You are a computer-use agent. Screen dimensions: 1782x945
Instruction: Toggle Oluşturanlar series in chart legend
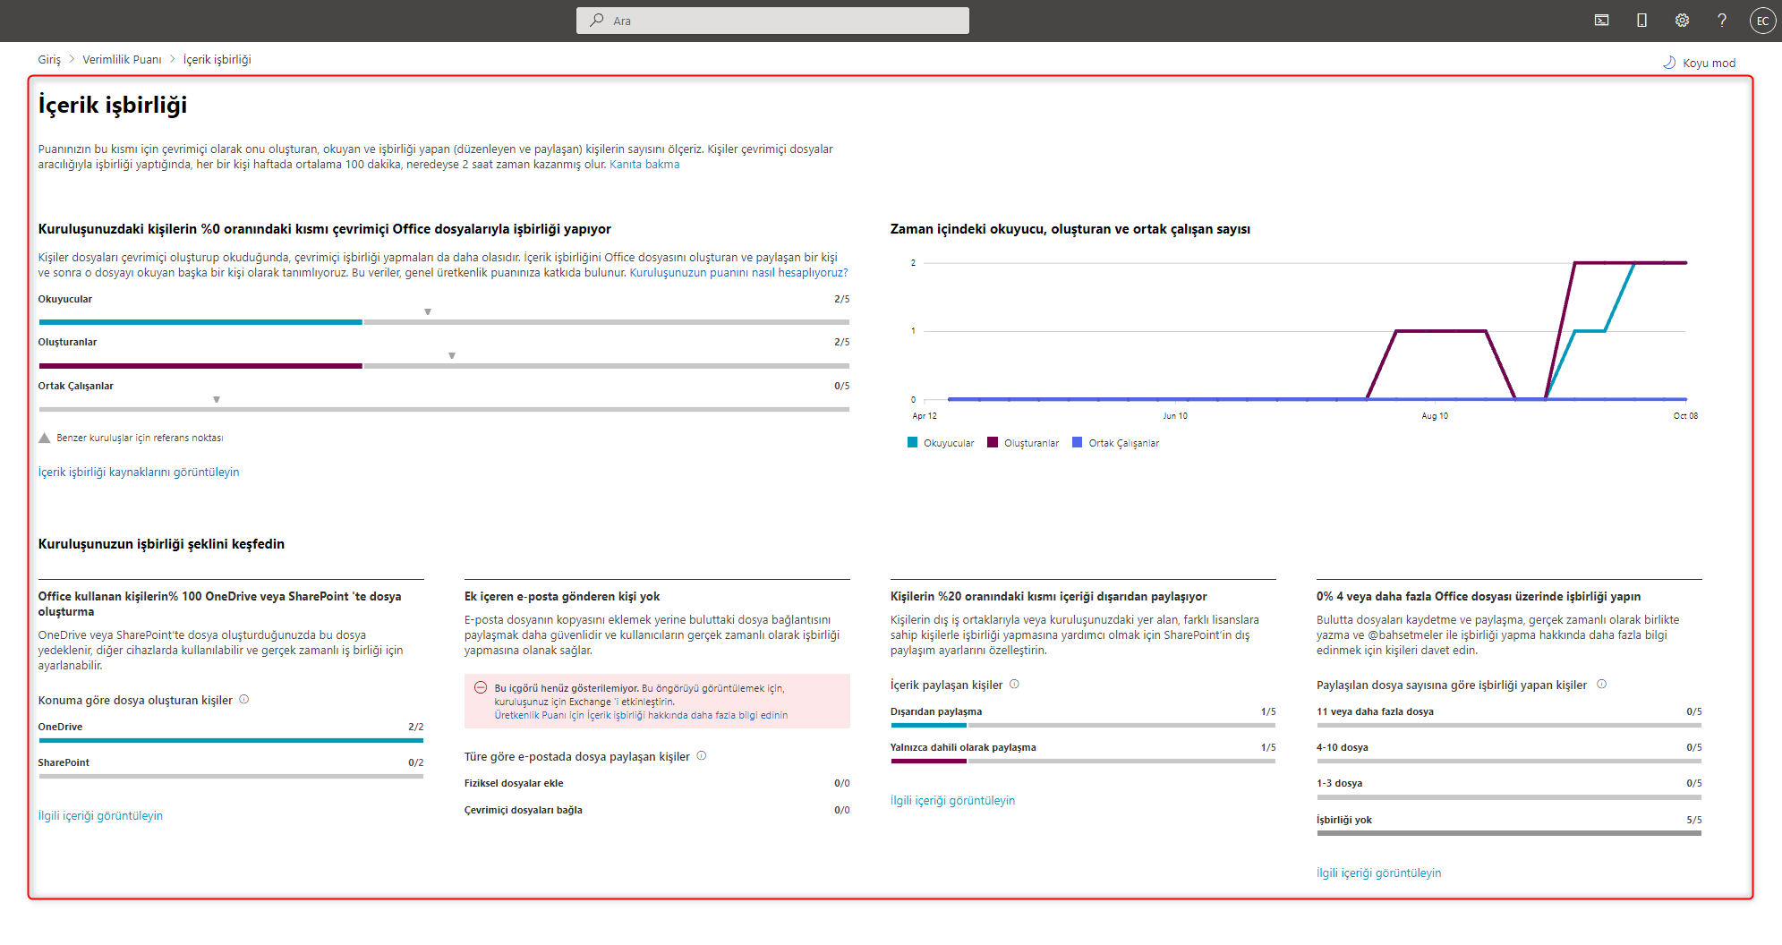(x=1023, y=443)
